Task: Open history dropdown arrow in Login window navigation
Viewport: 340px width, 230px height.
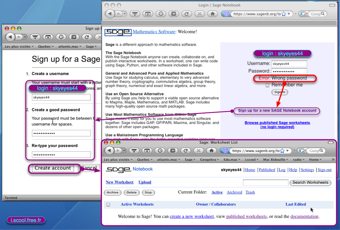Action: [x=125, y=14]
